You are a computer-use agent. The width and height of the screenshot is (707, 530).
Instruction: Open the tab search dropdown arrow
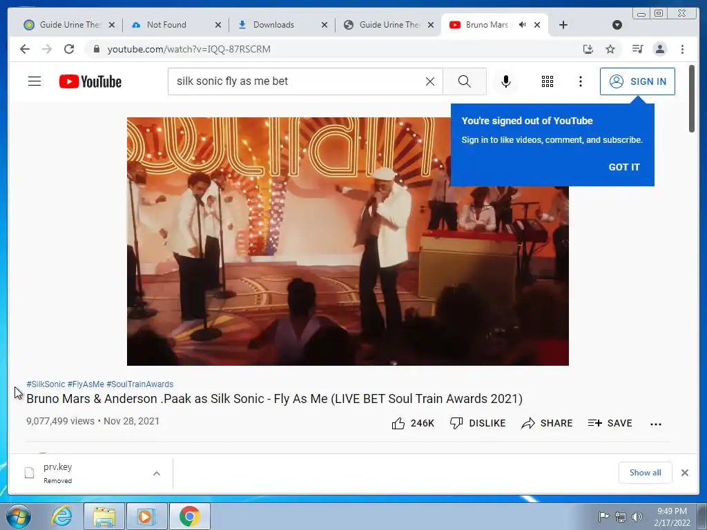coord(617,25)
